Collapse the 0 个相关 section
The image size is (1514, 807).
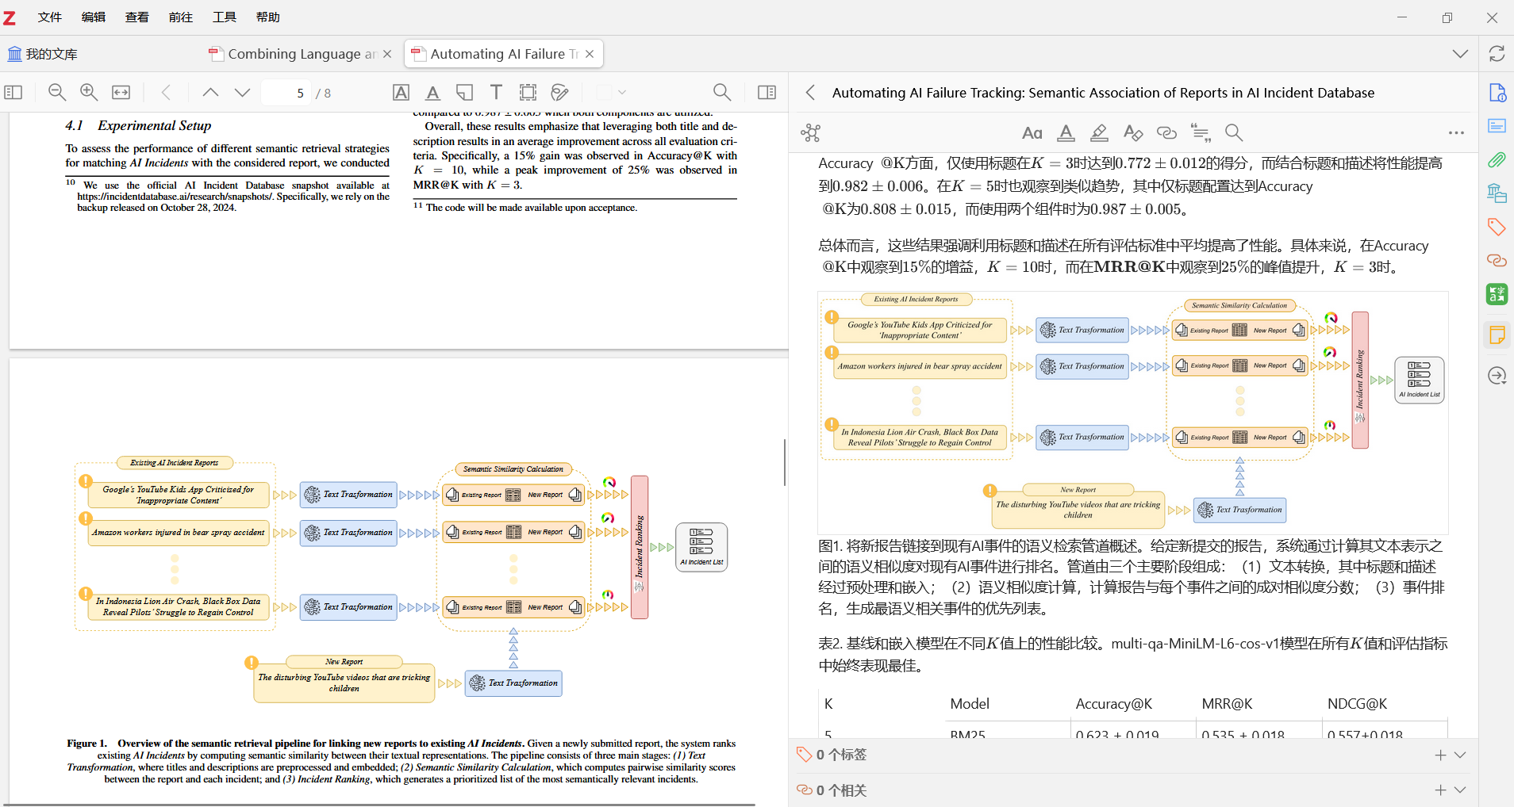click(x=1460, y=790)
